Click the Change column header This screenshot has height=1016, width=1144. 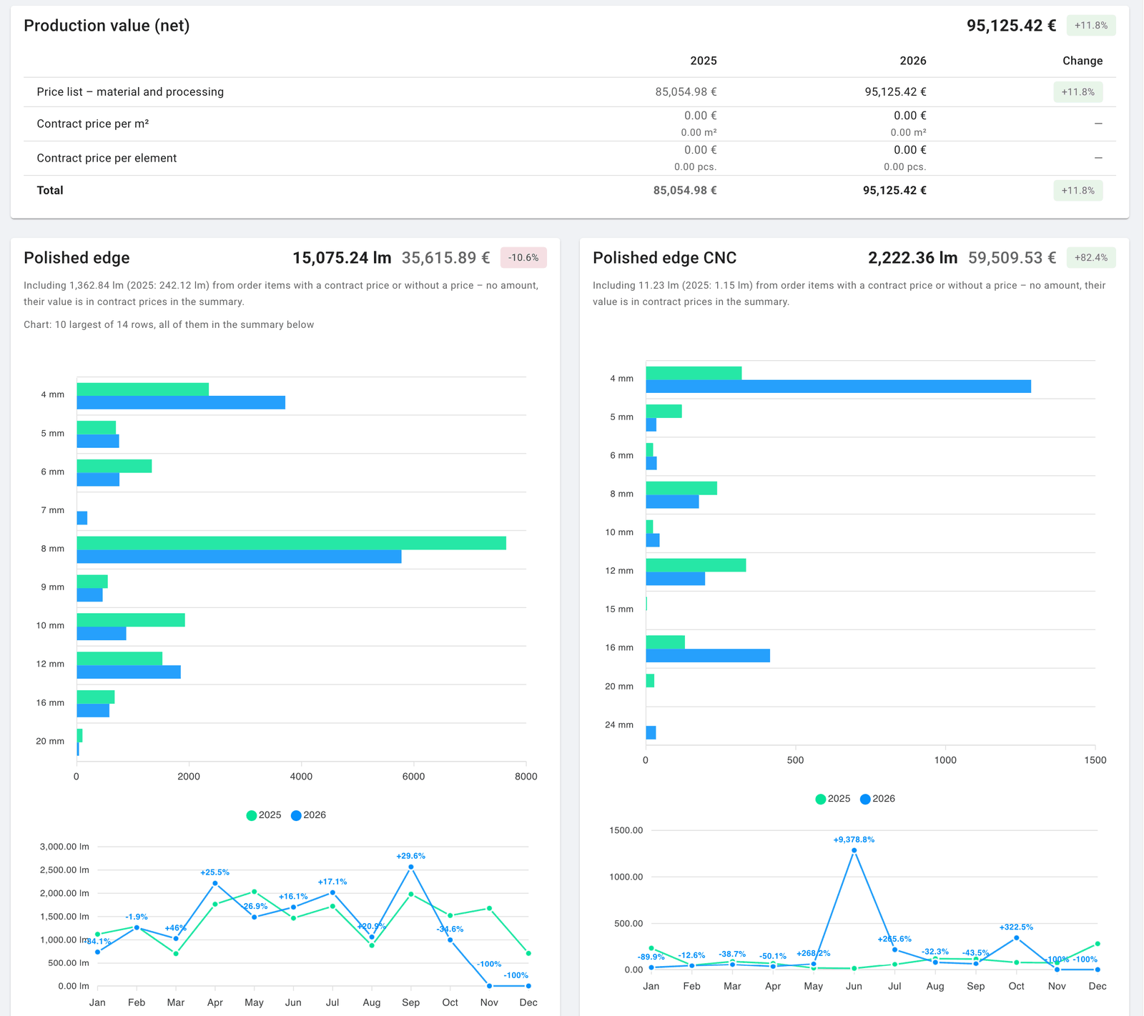click(1083, 61)
